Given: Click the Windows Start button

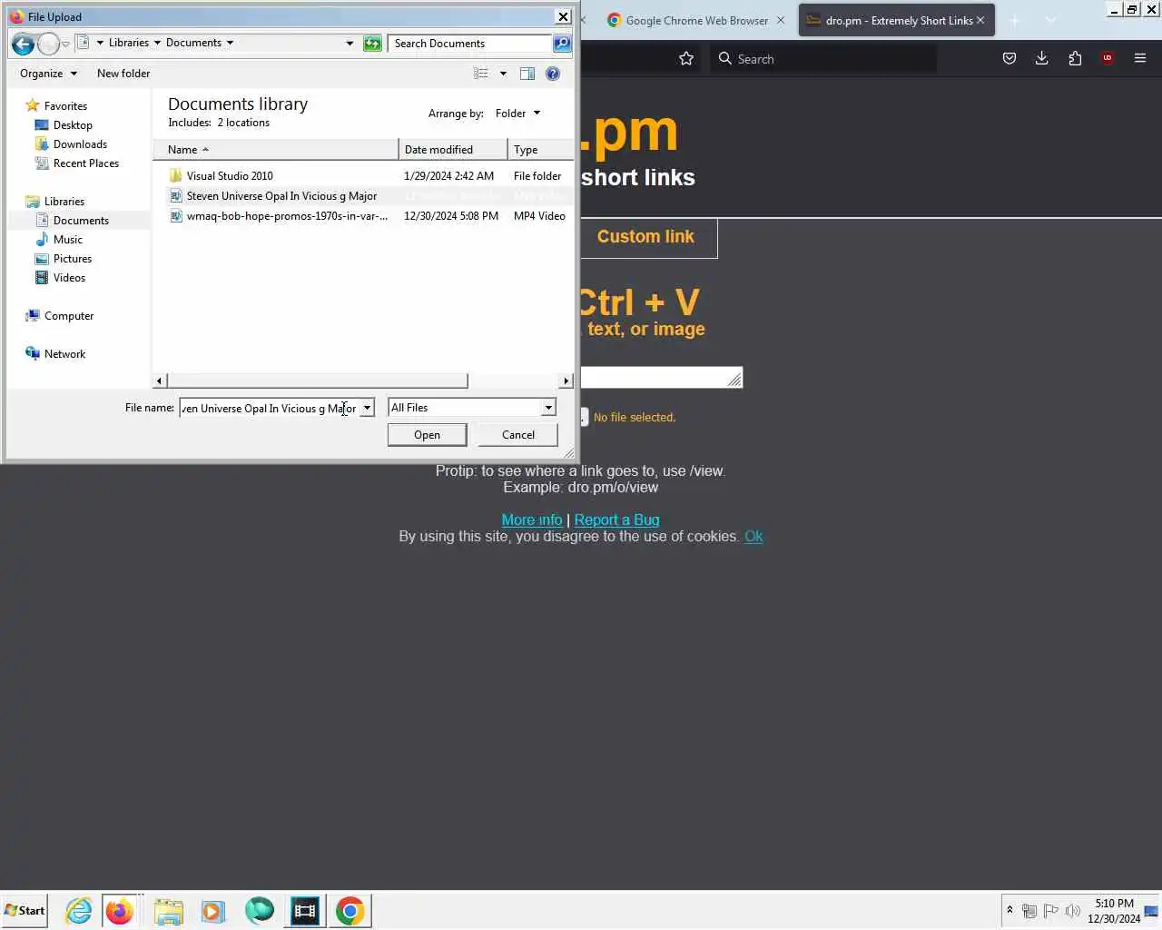Looking at the screenshot, I should (x=25, y=910).
